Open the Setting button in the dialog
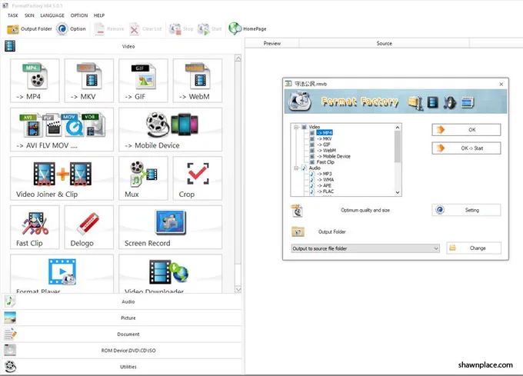 coord(466,210)
